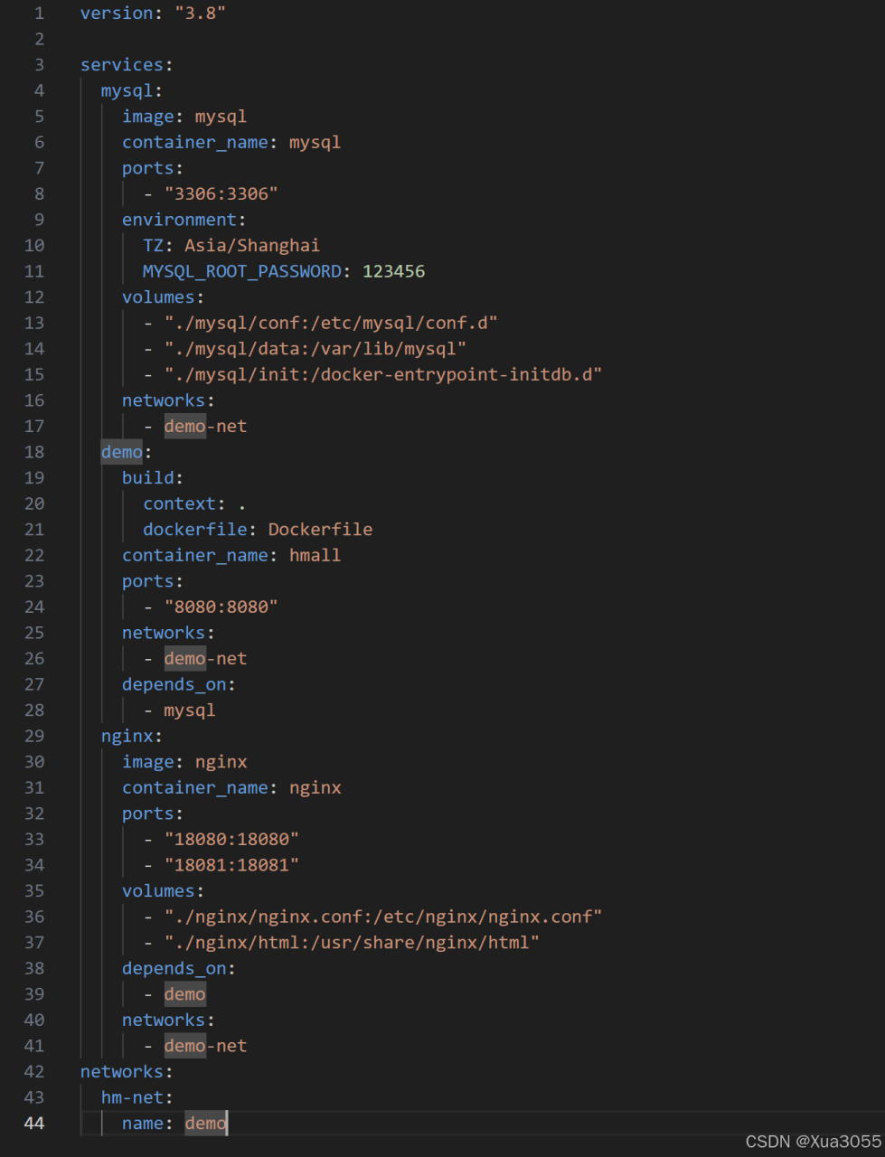This screenshot has height=1157, width=885.
Task: Click the docker-entrypoint-initdb.d volume string
Action: (x=383, y=374)
